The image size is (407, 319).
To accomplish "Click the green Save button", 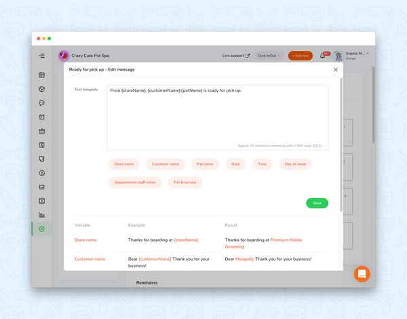I will (x=317, y=203).
